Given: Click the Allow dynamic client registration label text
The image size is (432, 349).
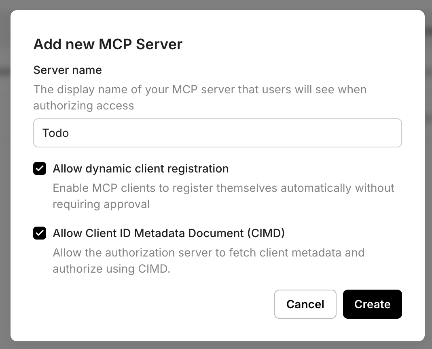Looking at the screenshot, I should click(140, 168).
